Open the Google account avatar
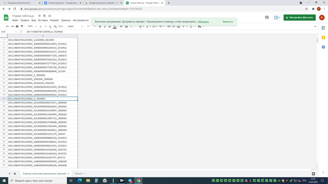 [x=322, y=18]
